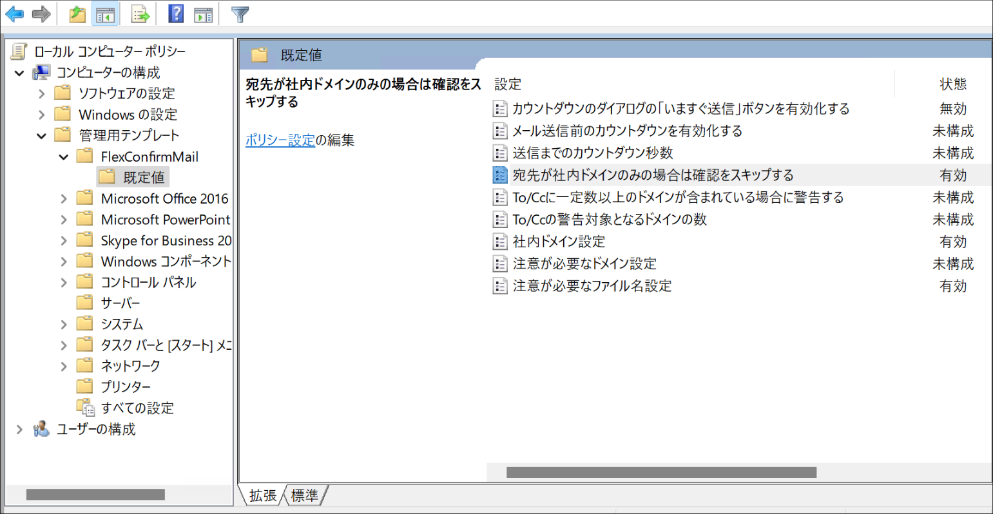Open the Help toolbar icon
This screenshot has height=514, width=993.
click(x=176, y=14)
